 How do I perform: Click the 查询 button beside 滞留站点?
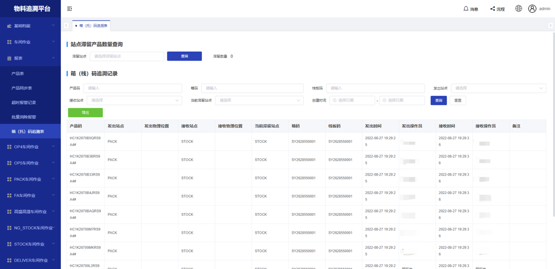coord(184,56)
